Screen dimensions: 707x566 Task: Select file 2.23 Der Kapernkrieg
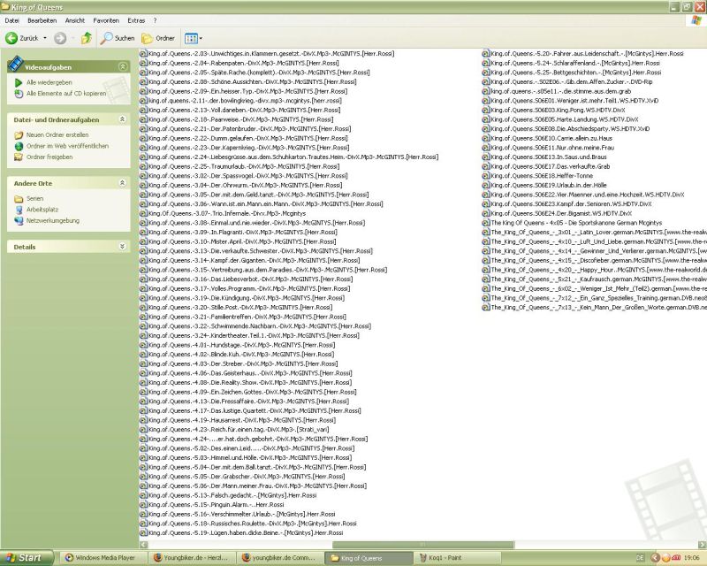248,148
